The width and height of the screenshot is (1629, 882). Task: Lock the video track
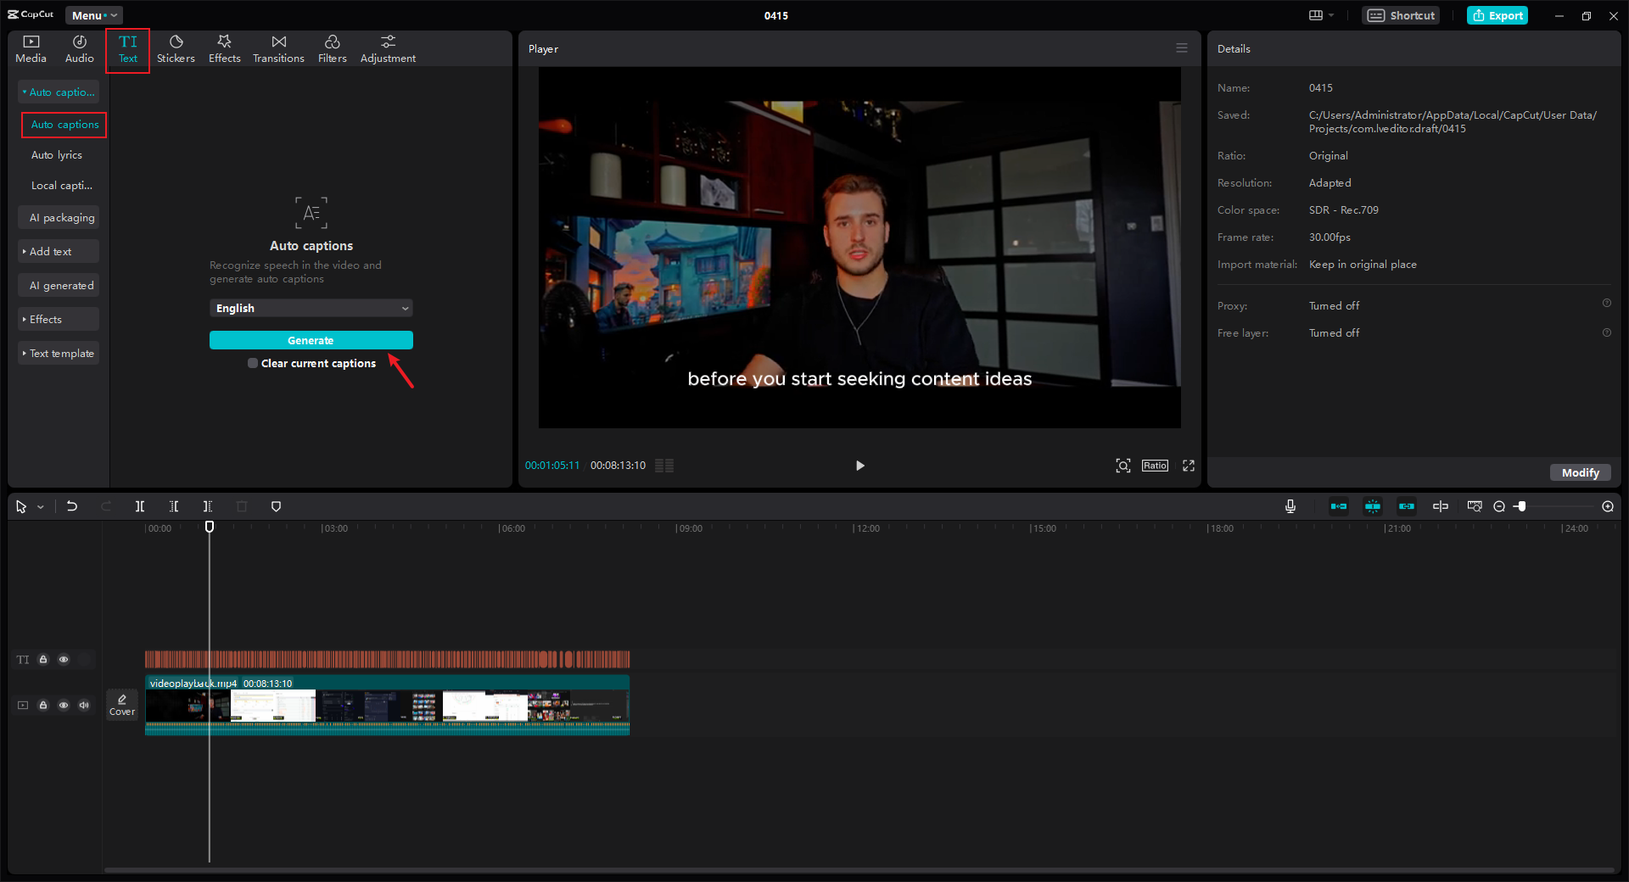coord(43,705)
